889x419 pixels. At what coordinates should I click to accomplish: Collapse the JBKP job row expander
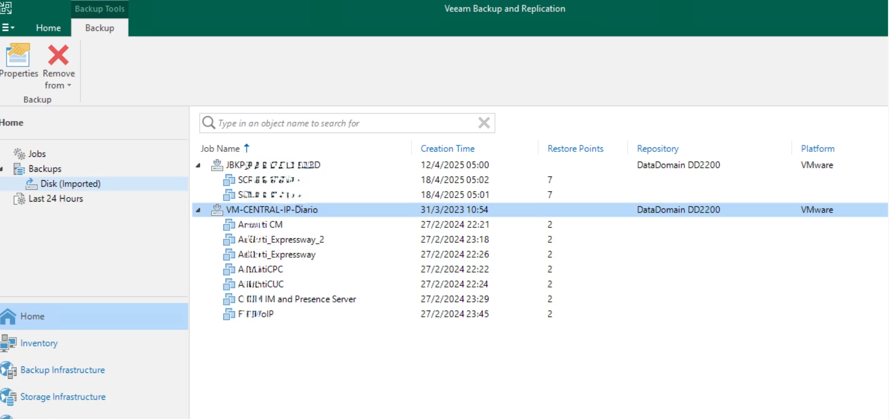(x=198, y=165)
